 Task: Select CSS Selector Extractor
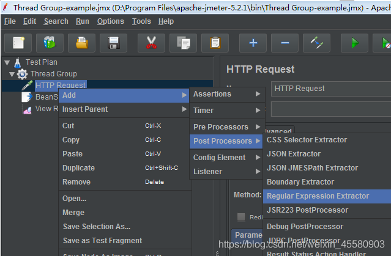tap(327, 140)
